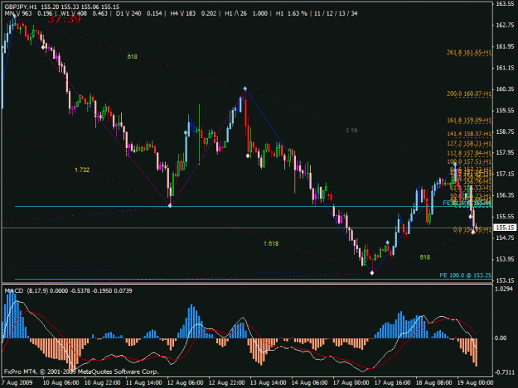Click the '19 Aug 00:00' time label
Image resolution: width=518 pixels, height=388 pixels.
pos(475,382)
